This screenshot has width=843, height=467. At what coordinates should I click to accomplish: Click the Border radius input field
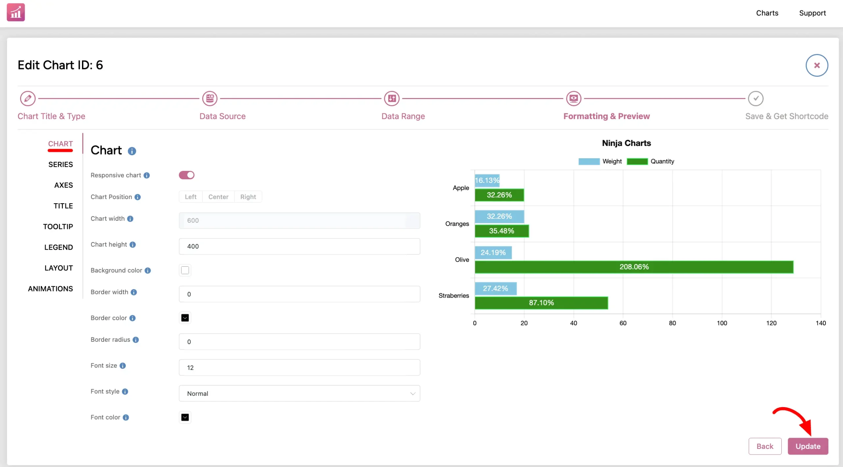tap(299, 342)
